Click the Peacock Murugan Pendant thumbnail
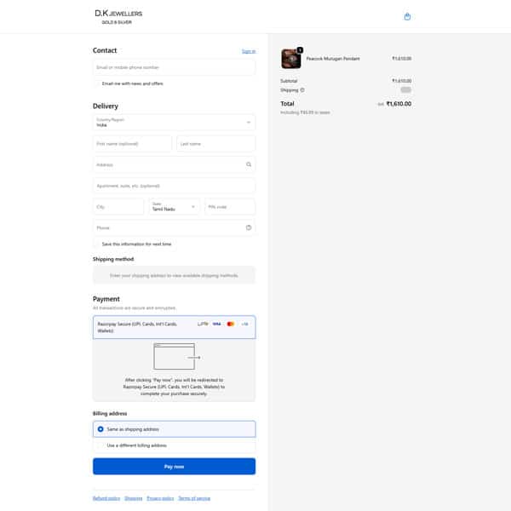 click(x=290, y=59)
